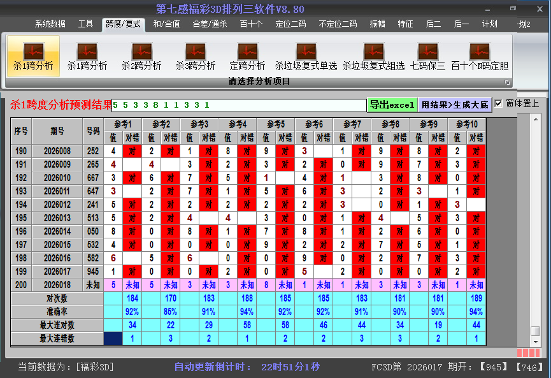Click the green prediction result text field

click(x=239, y=105)
